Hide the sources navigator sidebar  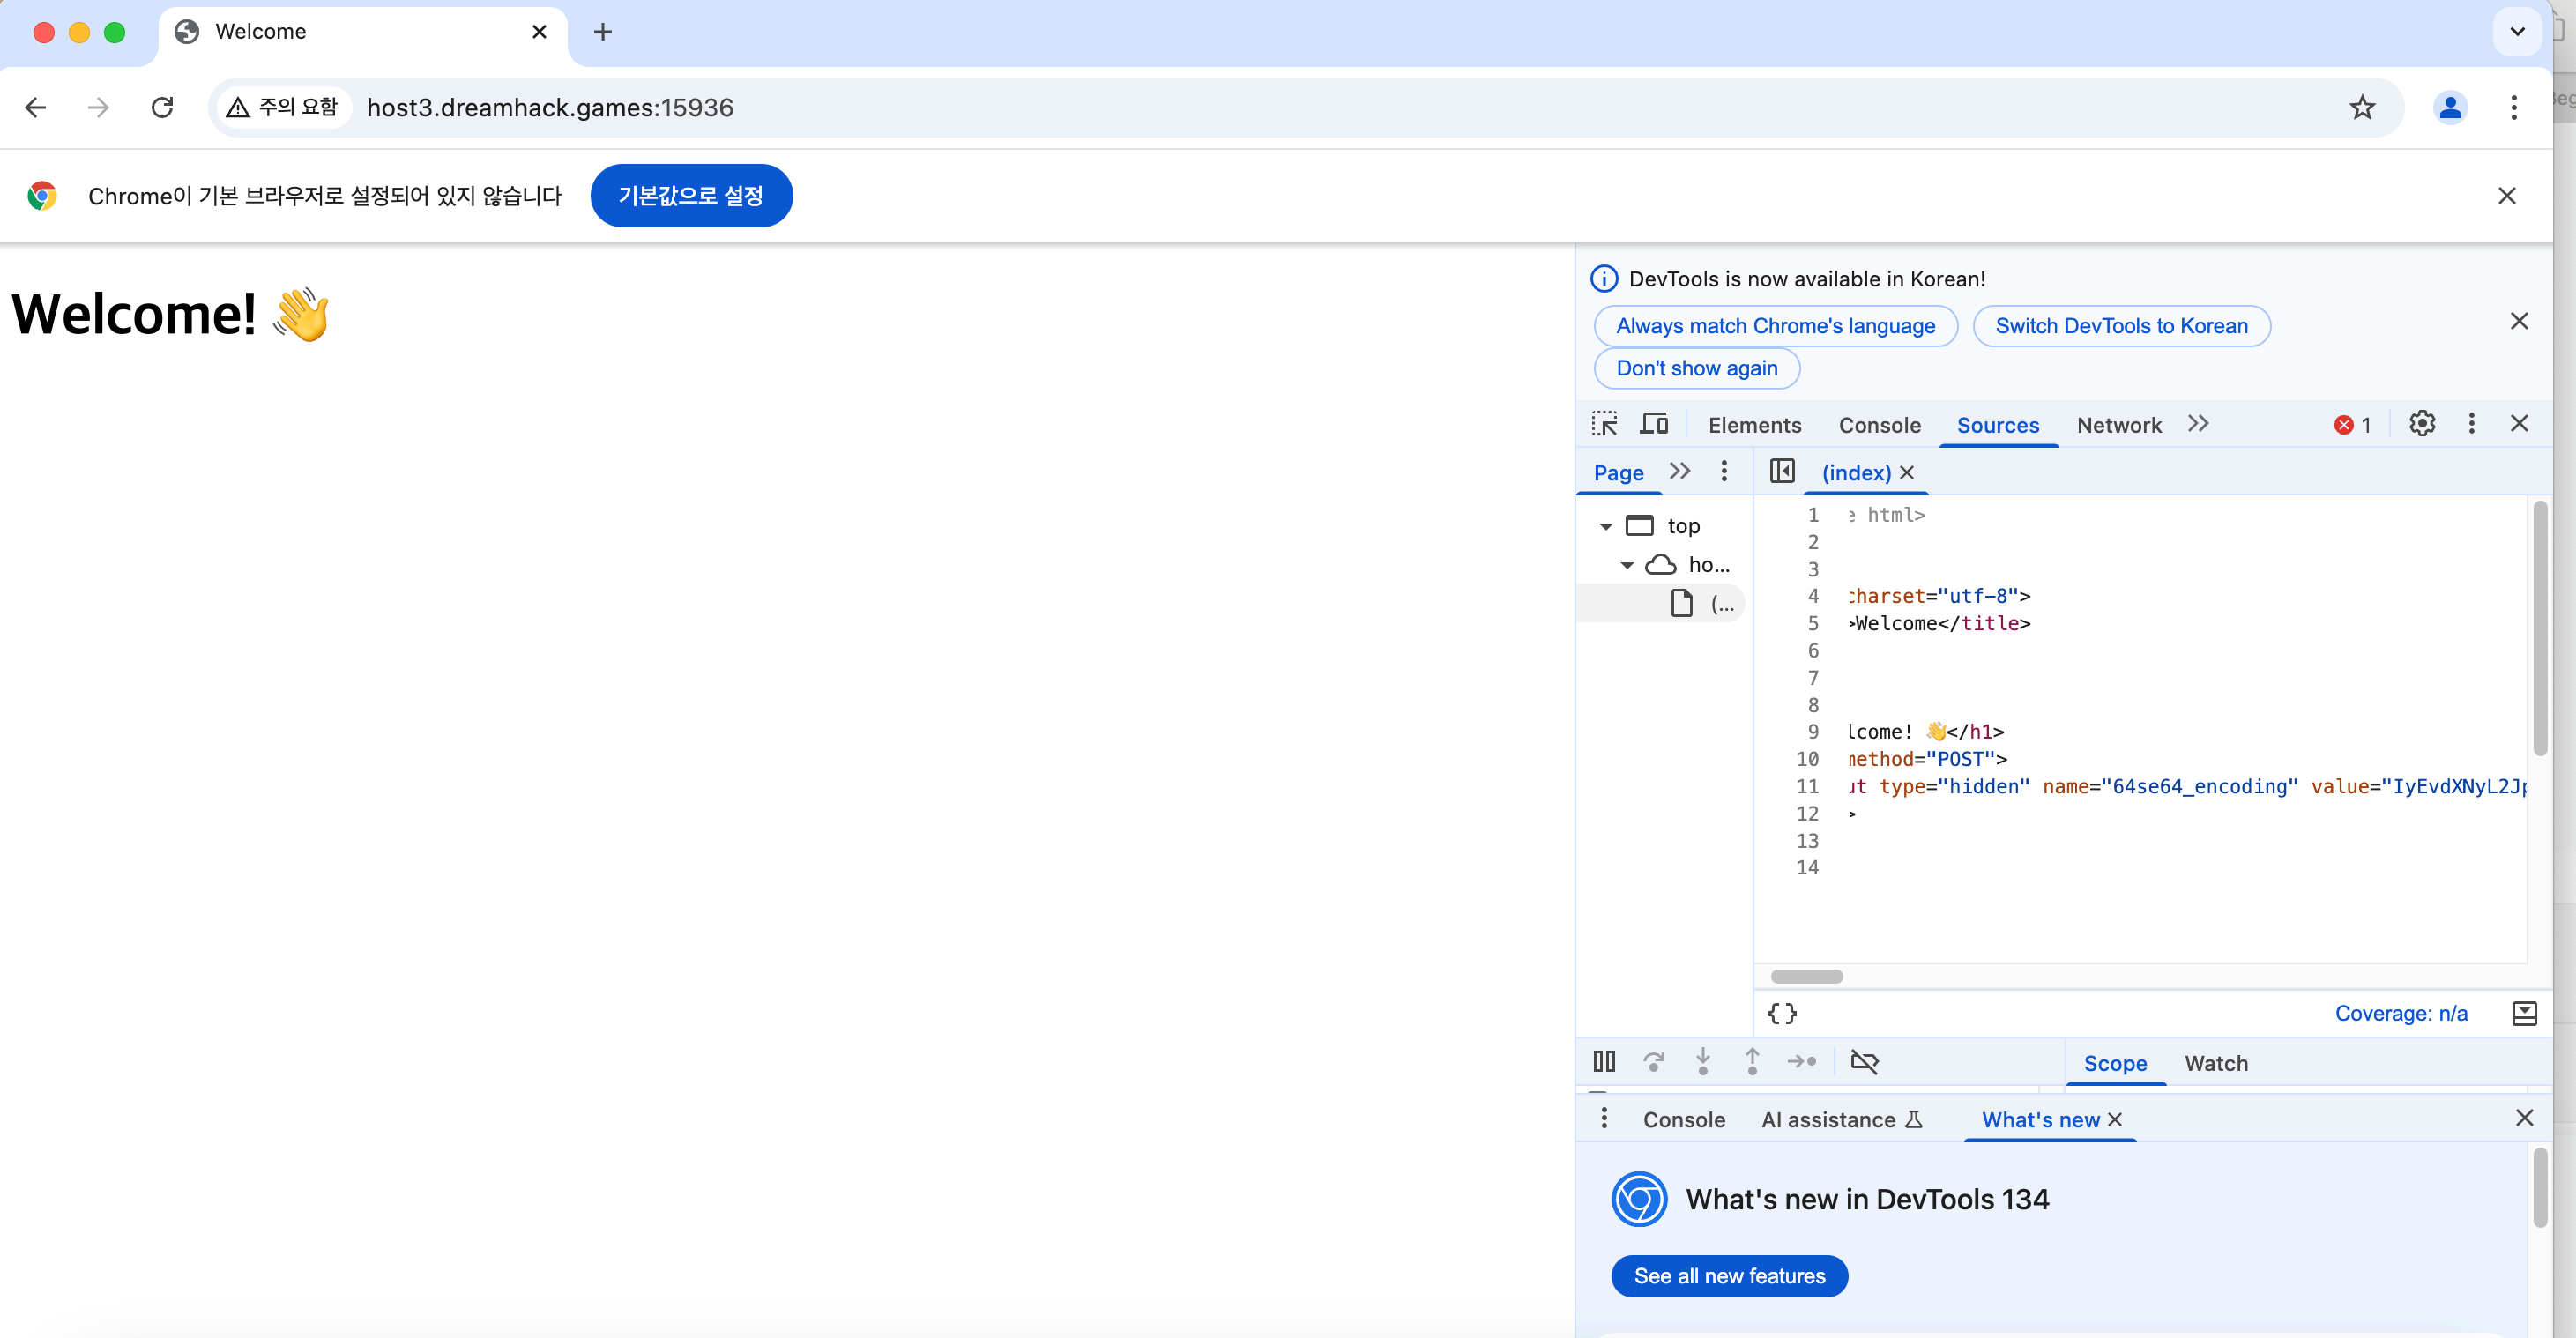pos(1781,471)
